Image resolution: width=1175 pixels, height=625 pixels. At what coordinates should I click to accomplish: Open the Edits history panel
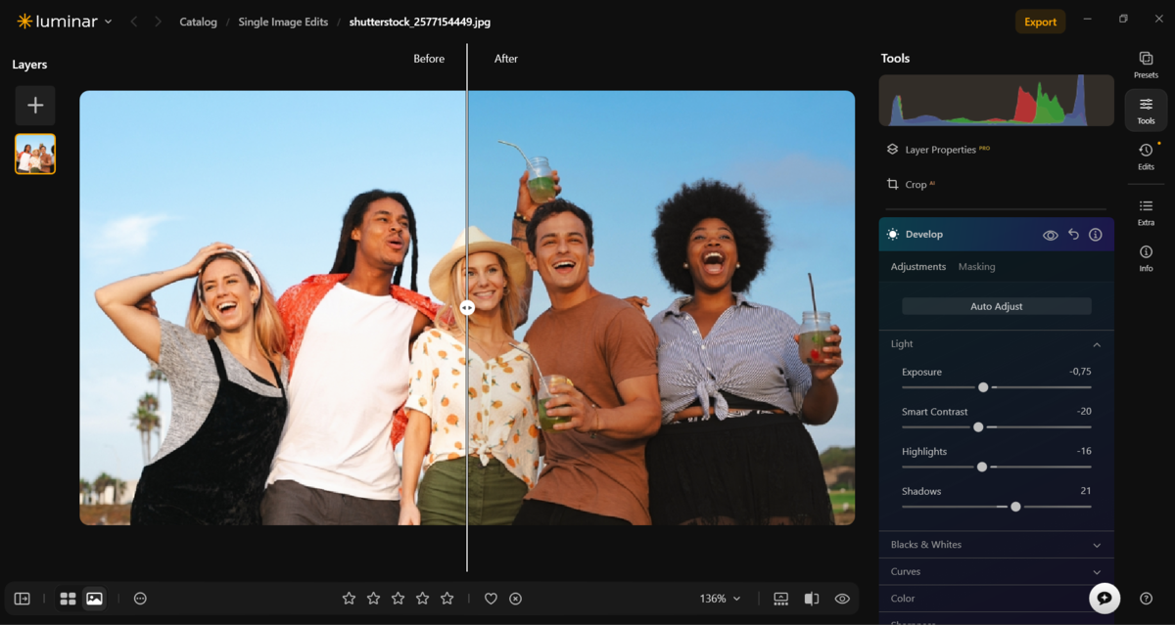1146,156
